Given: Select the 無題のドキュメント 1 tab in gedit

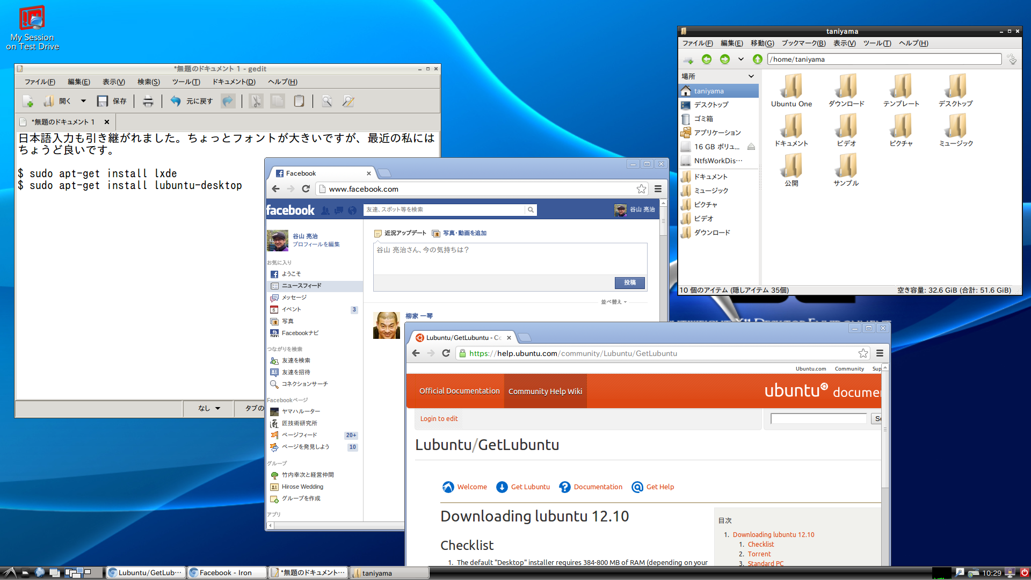Looking at the screenshot, I should [64, 122].
